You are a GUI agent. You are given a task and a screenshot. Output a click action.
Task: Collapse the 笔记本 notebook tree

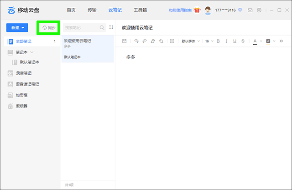pyautogui.click(x=32, y=52)
